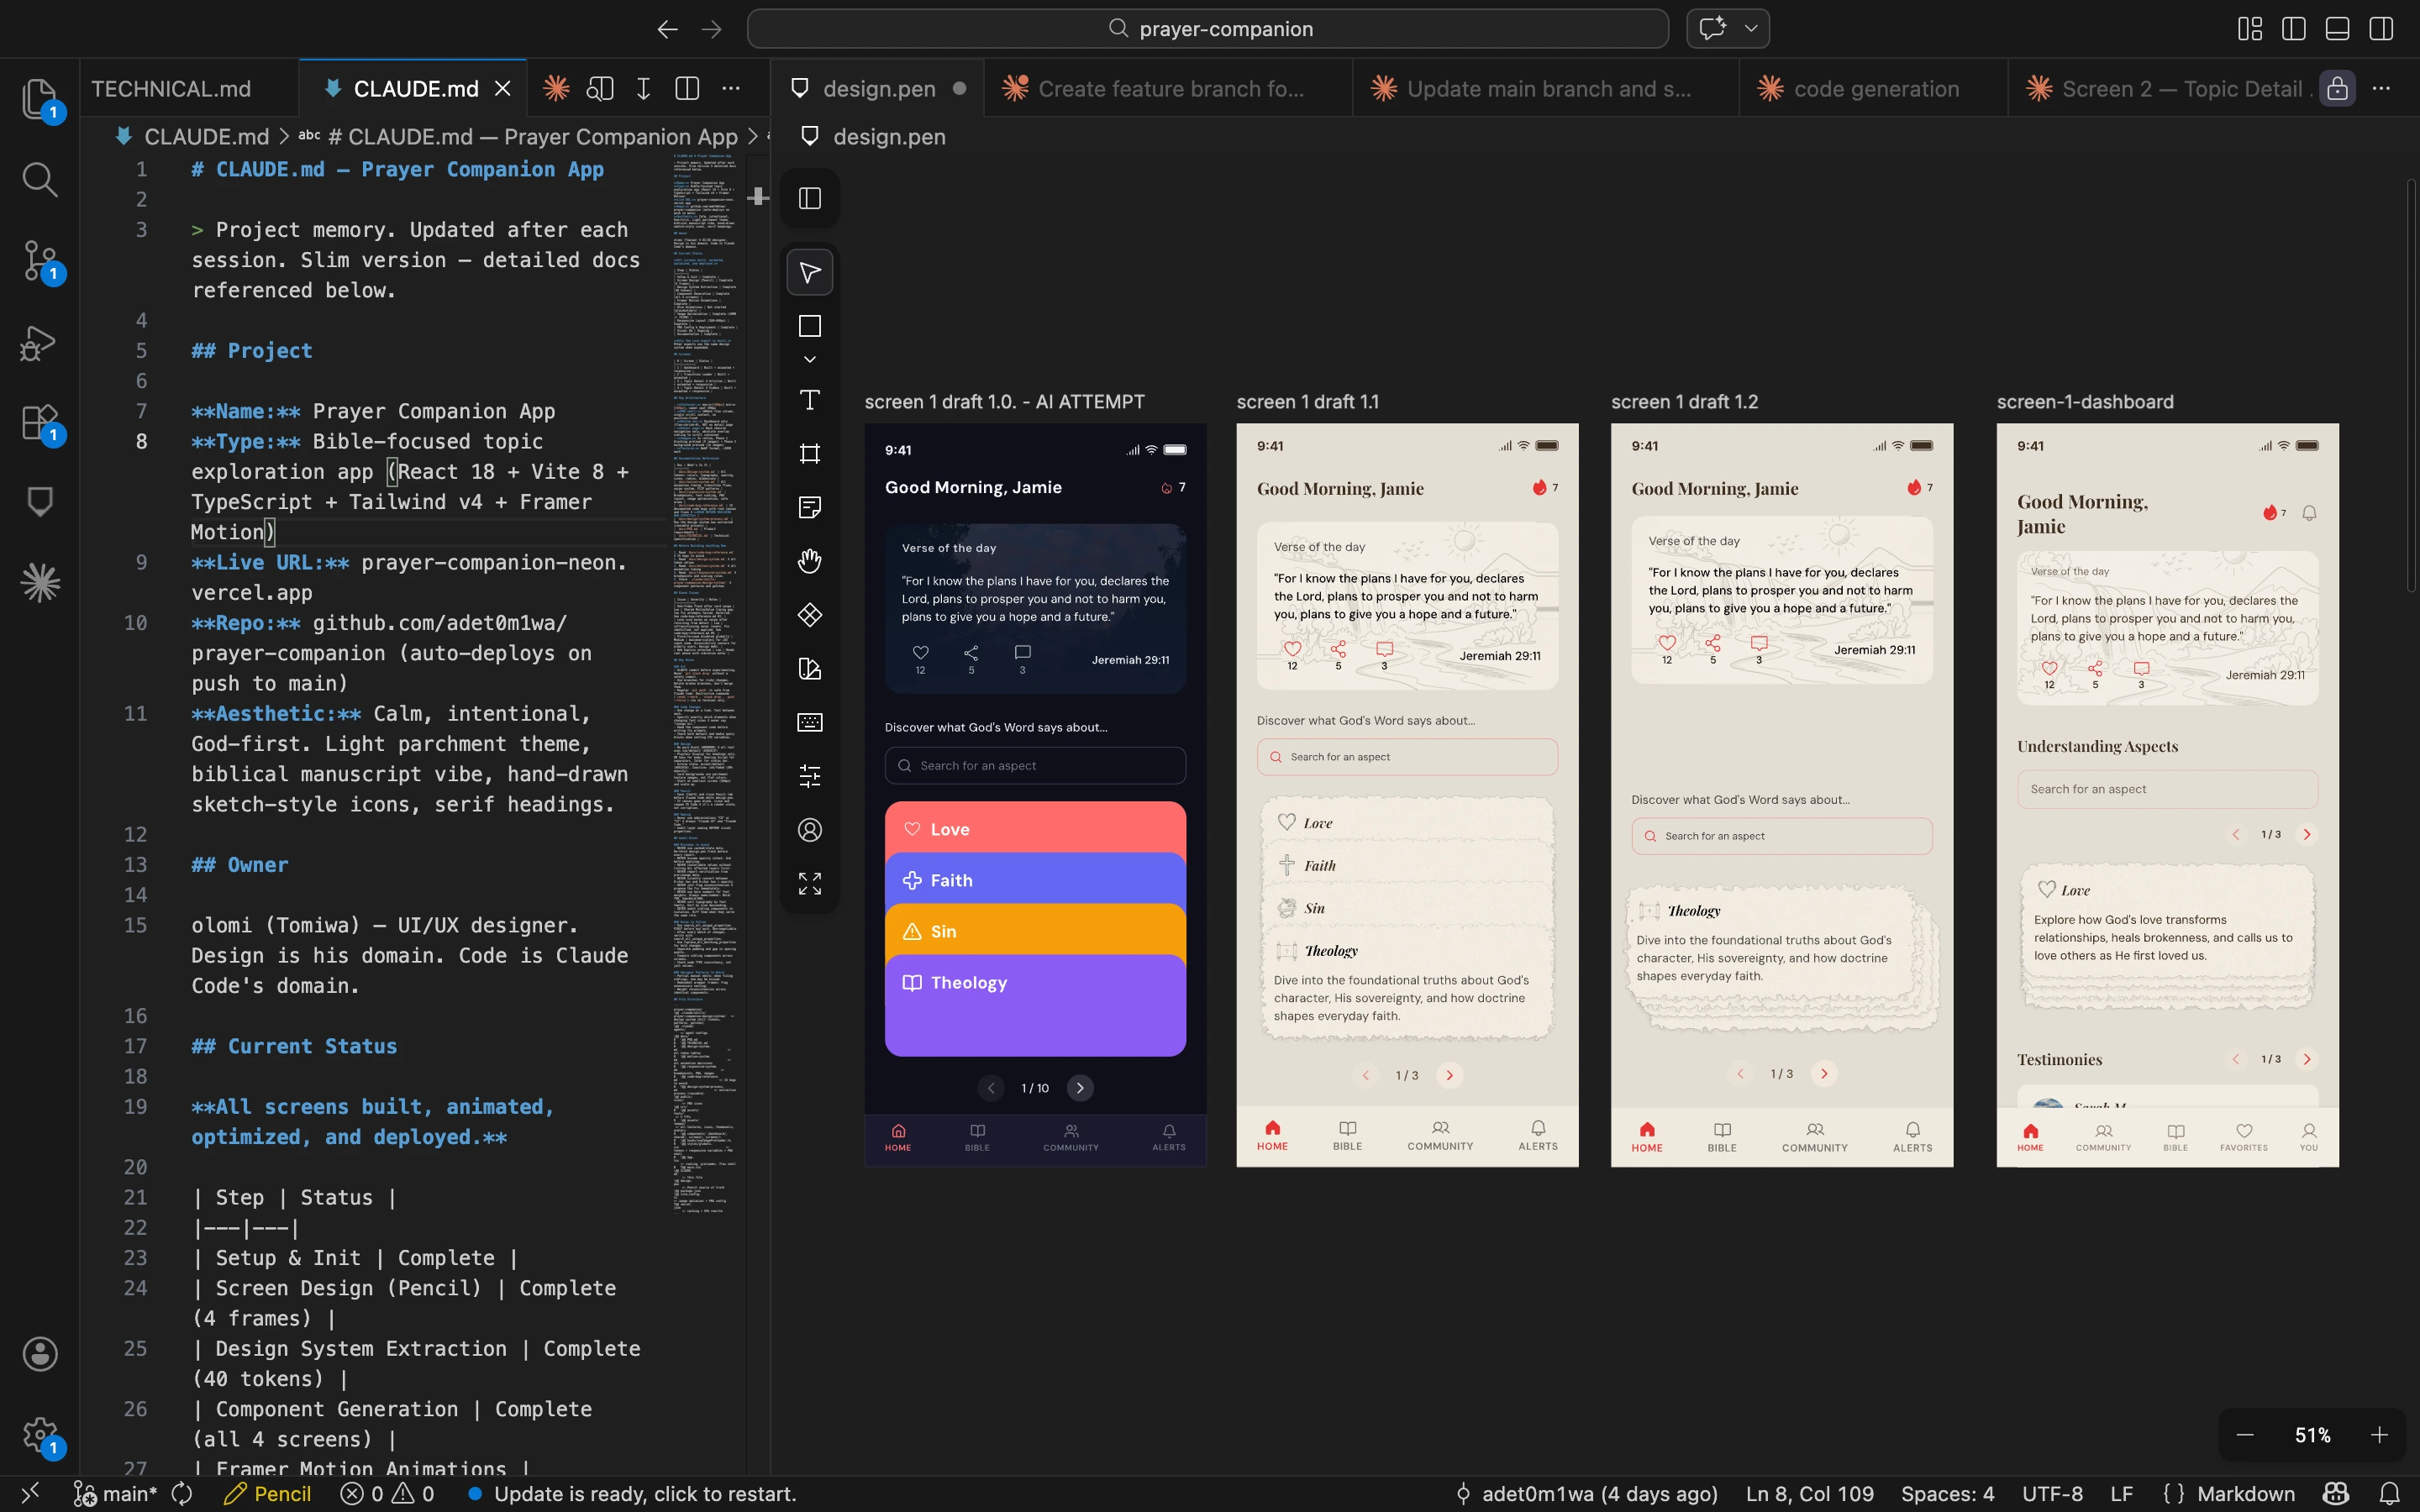This screenshot has width=2420, height=1512.
Task: Click the fullscreen expand icon in toolbar
Action: pos(809,883)
